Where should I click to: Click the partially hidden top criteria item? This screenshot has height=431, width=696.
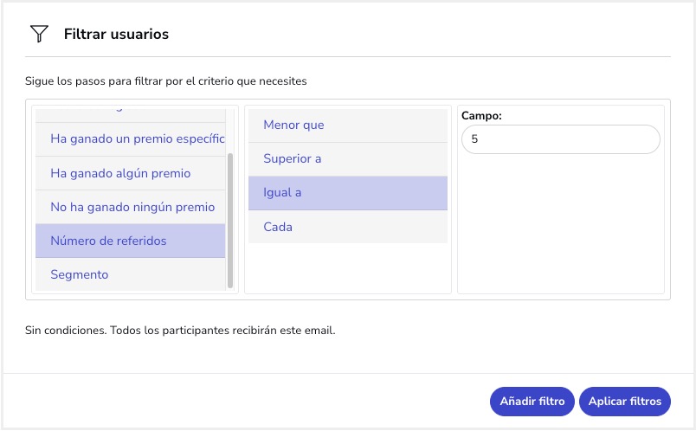point(130,113)
